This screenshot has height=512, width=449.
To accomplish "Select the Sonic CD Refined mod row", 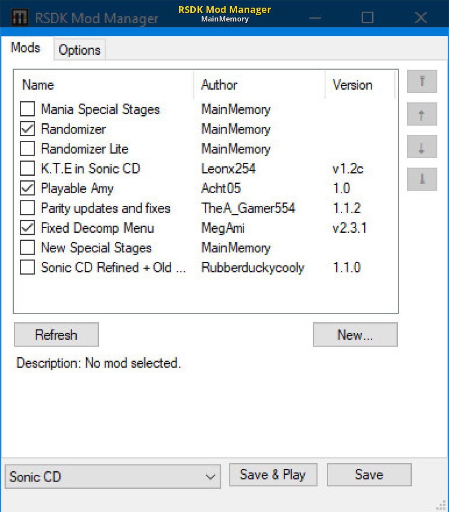I will pyautogui.click(x=113, y=268).
